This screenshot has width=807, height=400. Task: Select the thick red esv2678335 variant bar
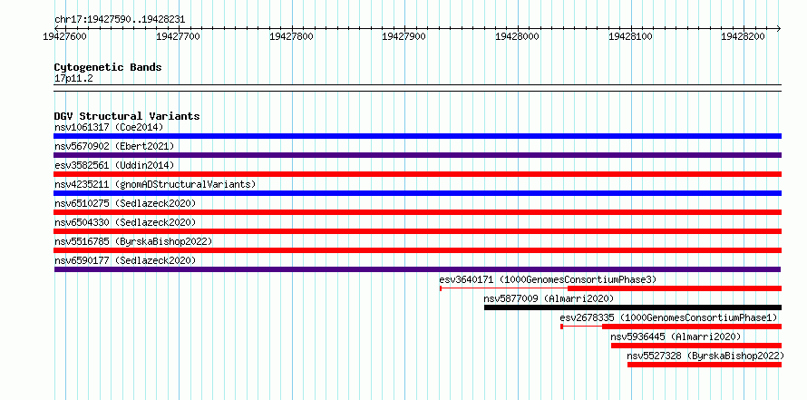[691, 327]
